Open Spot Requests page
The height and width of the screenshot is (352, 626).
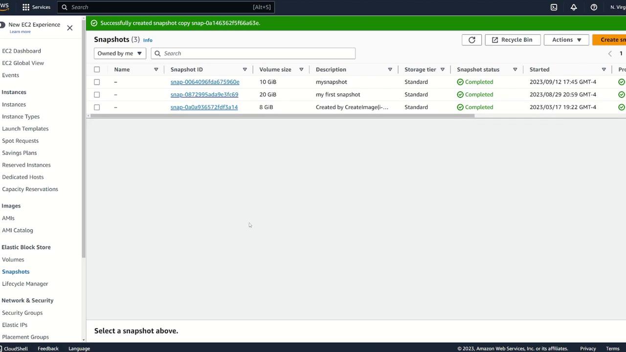tap(20, 141)
